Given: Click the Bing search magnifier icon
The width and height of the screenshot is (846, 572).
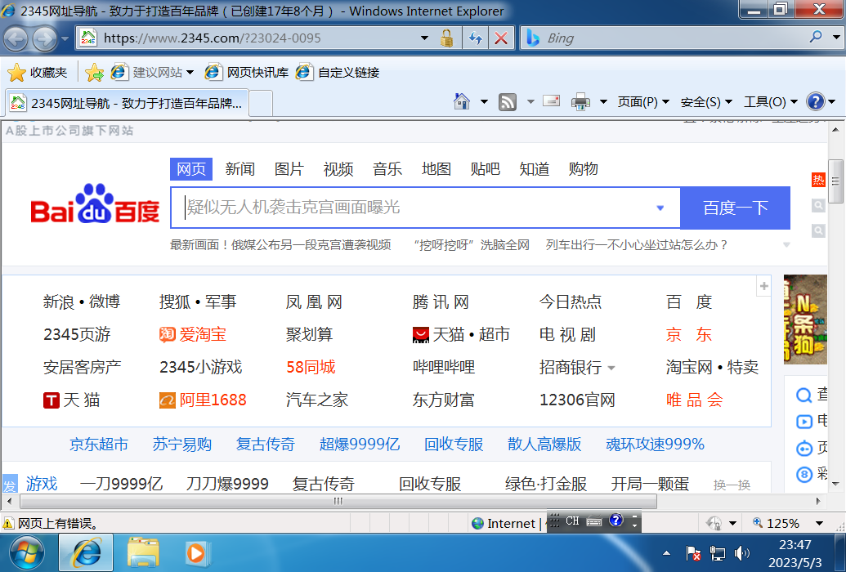Looking at the screenshot, I should click(816, 37).
